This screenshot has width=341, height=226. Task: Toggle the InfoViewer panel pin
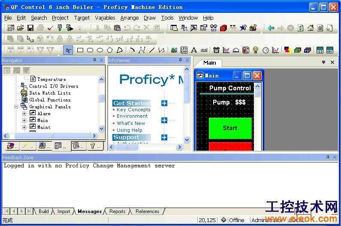click(180, 60)
